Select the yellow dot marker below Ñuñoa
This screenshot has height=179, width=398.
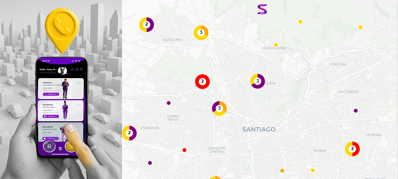[313, 170]
